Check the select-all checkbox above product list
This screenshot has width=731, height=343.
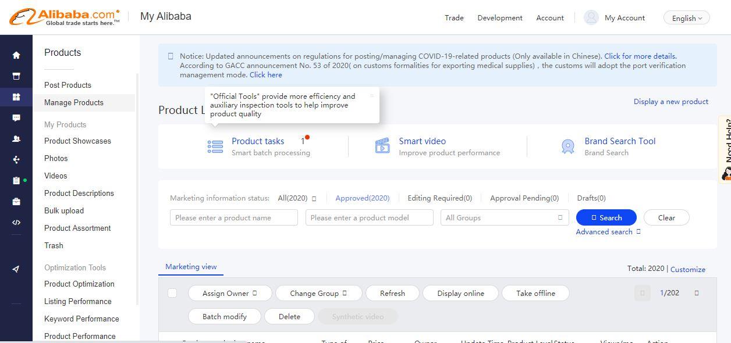(x=172, y=293)
